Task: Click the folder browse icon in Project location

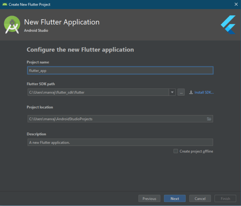Action: pyautogui.click(x=209, y=119)
